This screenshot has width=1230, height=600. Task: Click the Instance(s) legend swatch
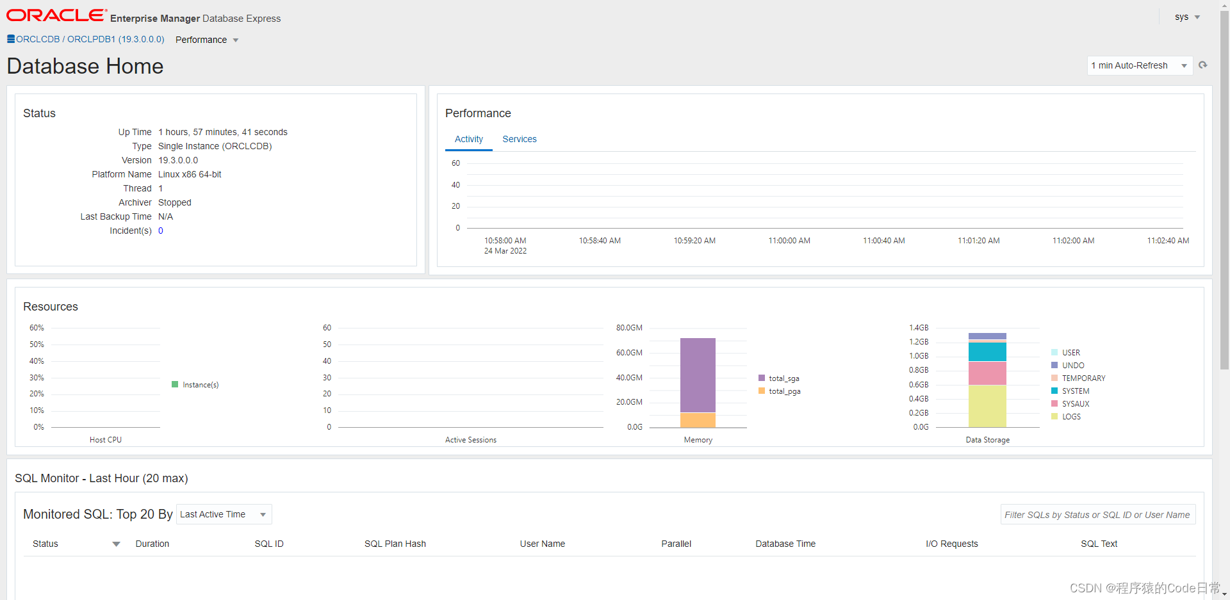coord(175,384)
